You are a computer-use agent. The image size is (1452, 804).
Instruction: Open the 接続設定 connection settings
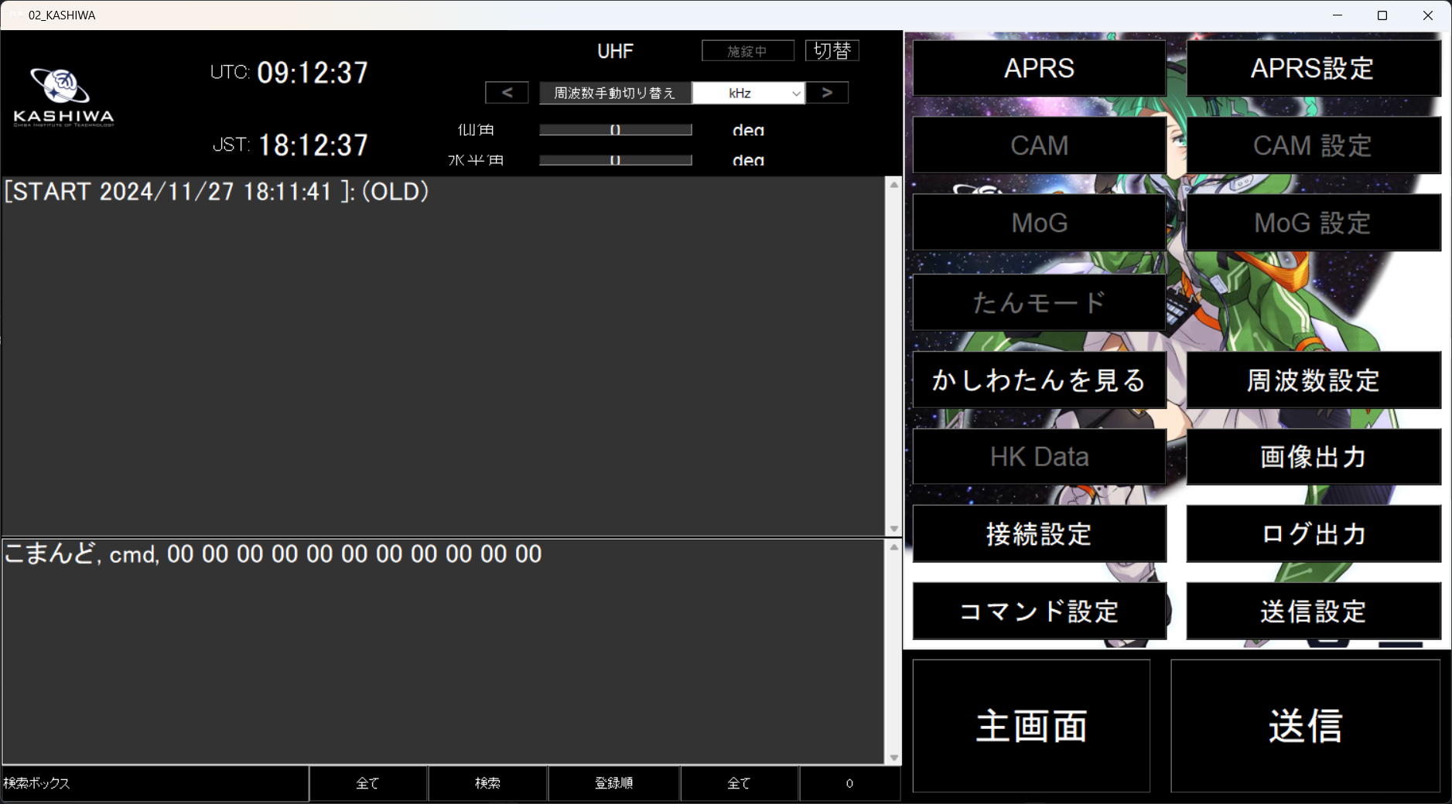pyautogui.click(x=1039, y=533)
